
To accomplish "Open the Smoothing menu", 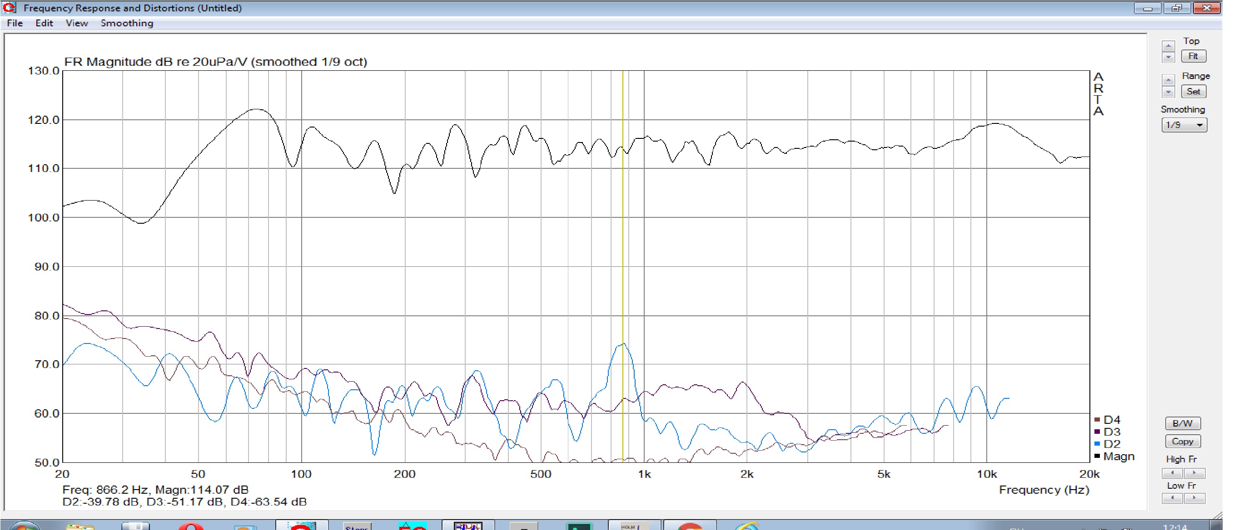I will click(127, 23).
